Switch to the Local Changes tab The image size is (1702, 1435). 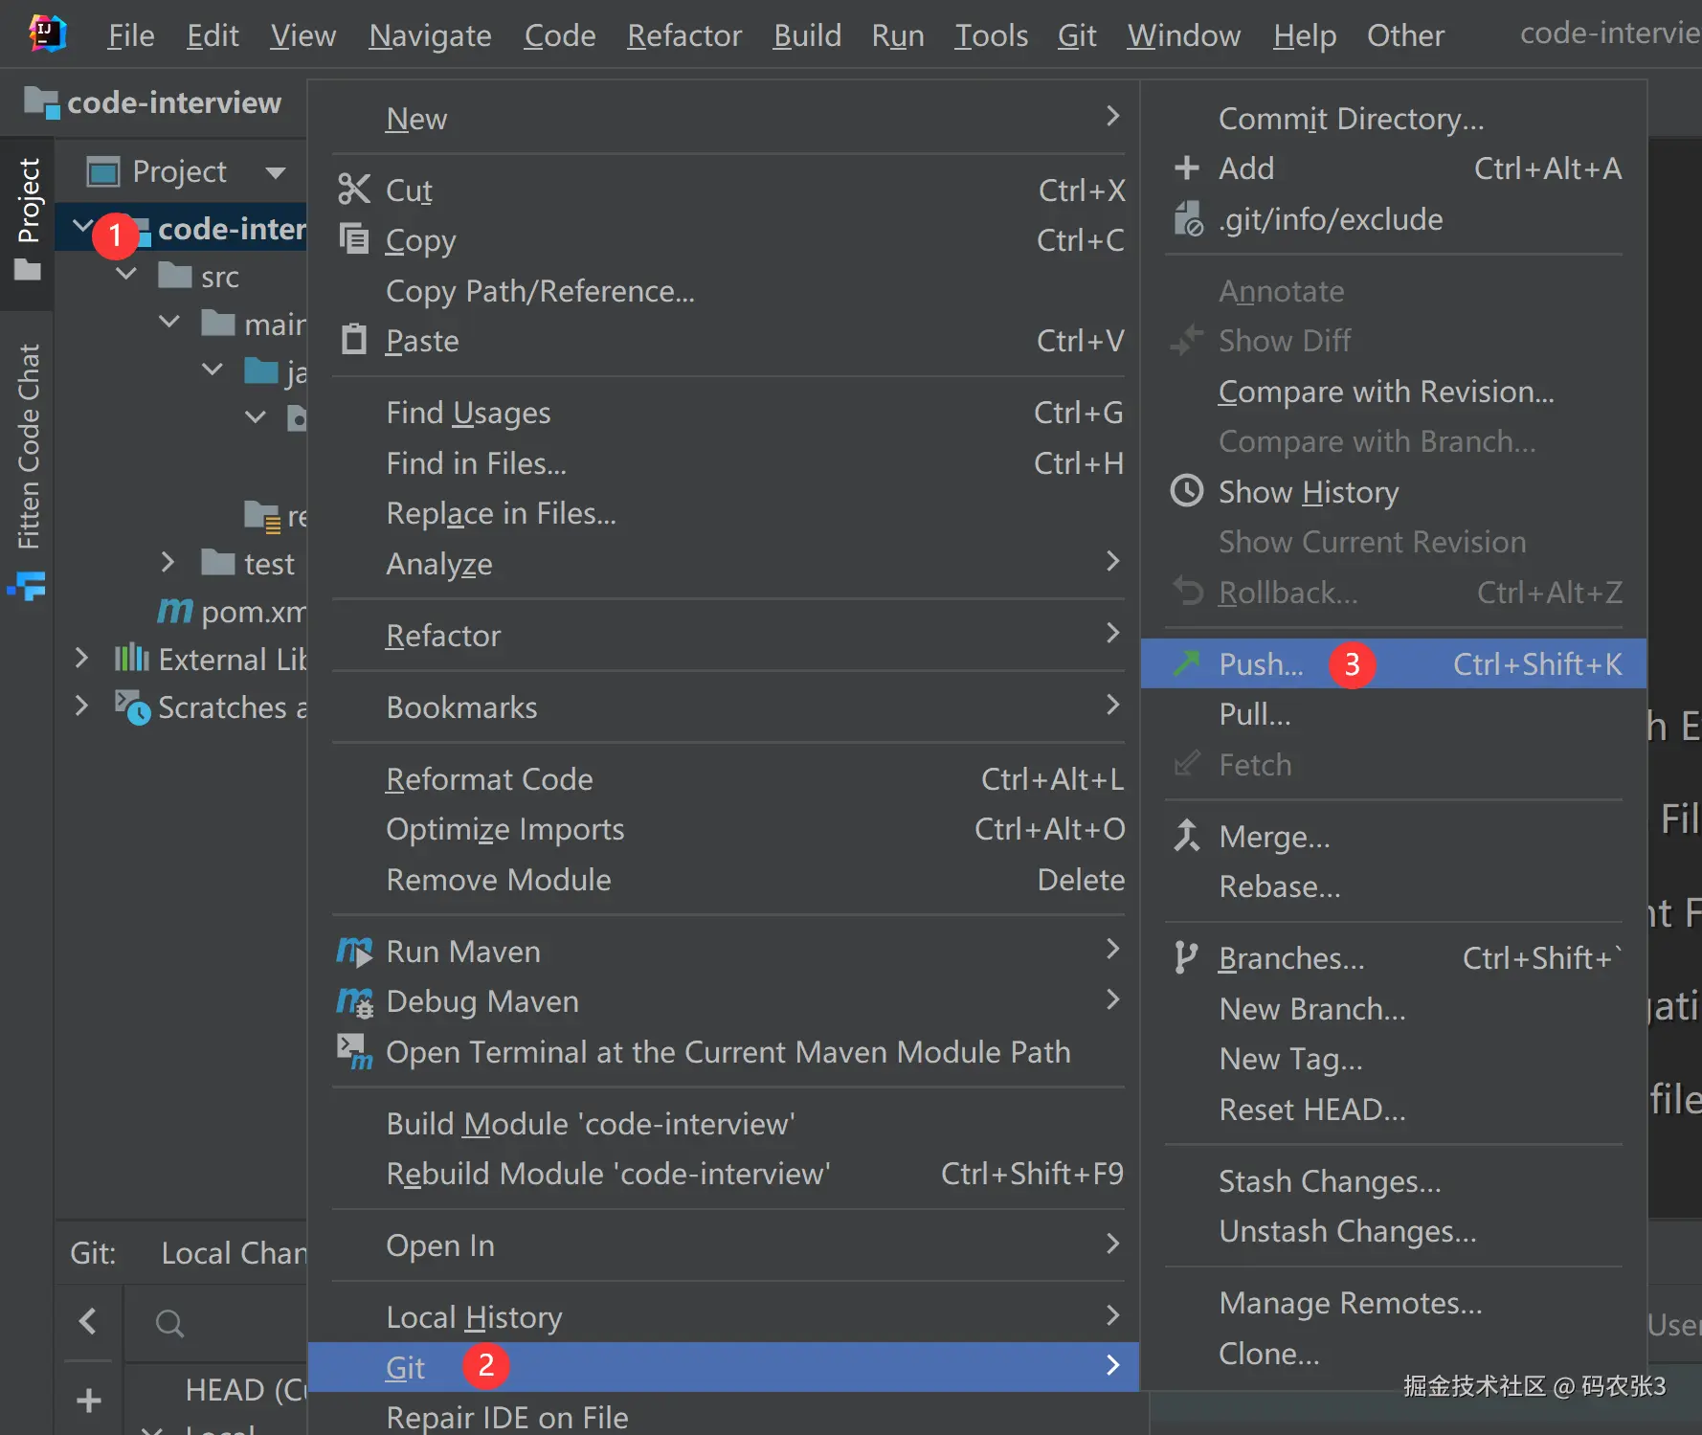pos(234,1252)
